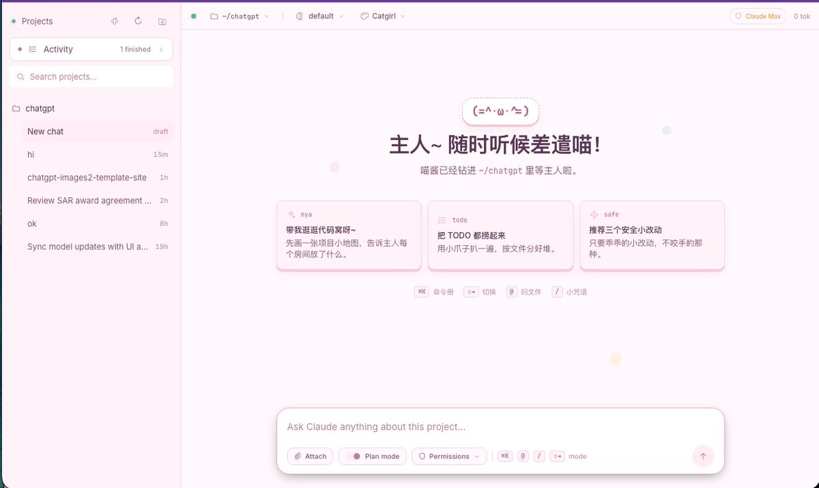Open the ok chat
Viewport: 819px width, 488px height.
[98, 224]
